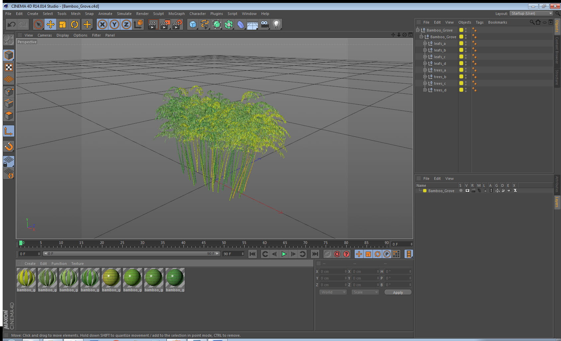Open the MoGraph menu

(x=176, y=14)
